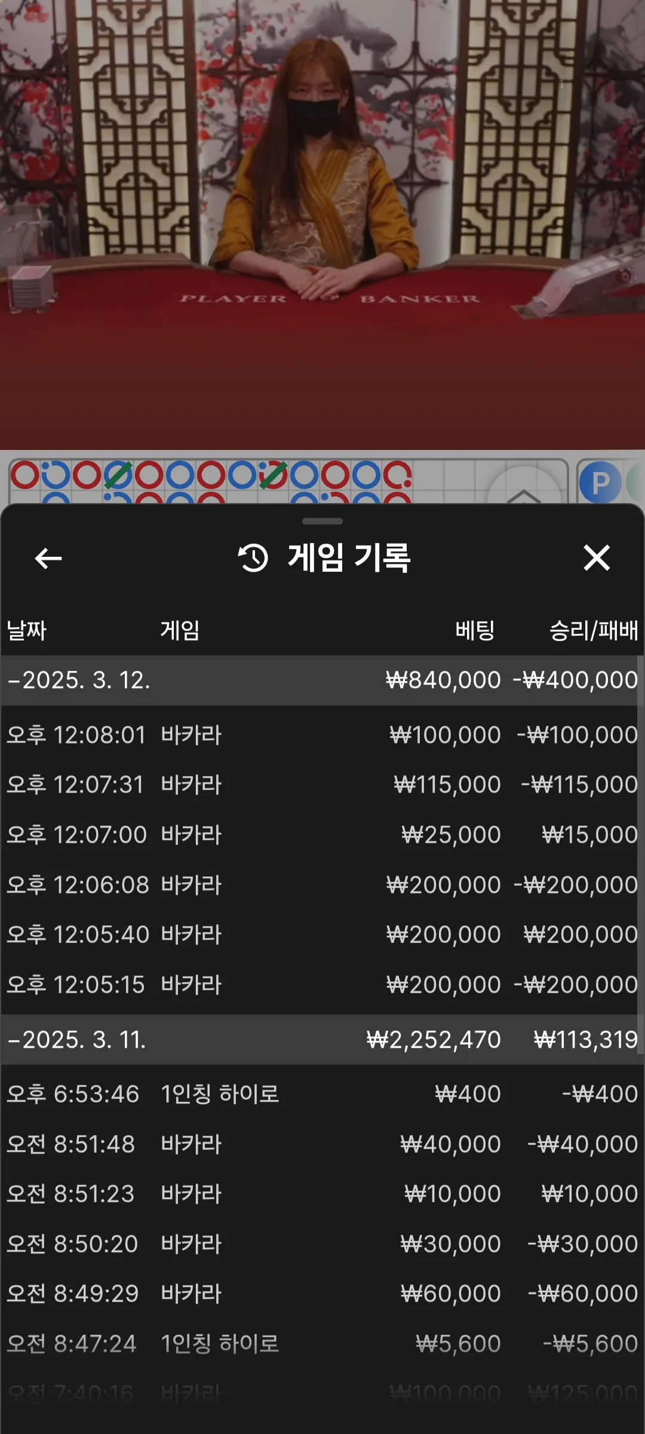Open the 오후 12:08:01 바카라 record
This screenshot has height=1434, width=645.
coord(322,735)
